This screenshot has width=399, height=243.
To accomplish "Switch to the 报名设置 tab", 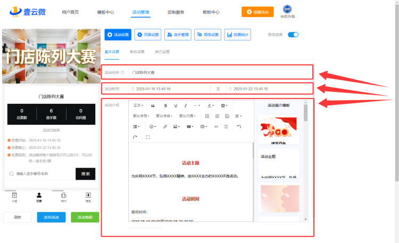I will [137, 52].
